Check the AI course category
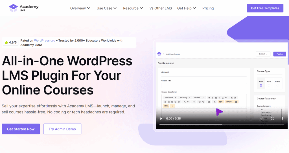Screen dimensions: 289x153 [259, 110]
